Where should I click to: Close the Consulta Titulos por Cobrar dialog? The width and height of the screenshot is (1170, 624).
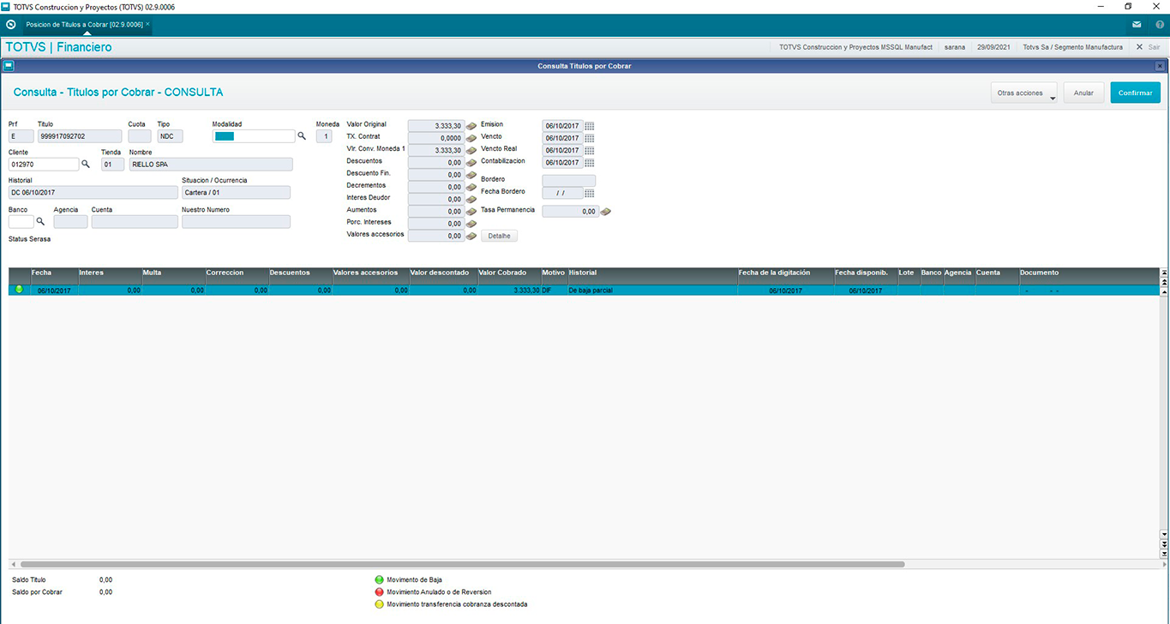point(1160,66)
